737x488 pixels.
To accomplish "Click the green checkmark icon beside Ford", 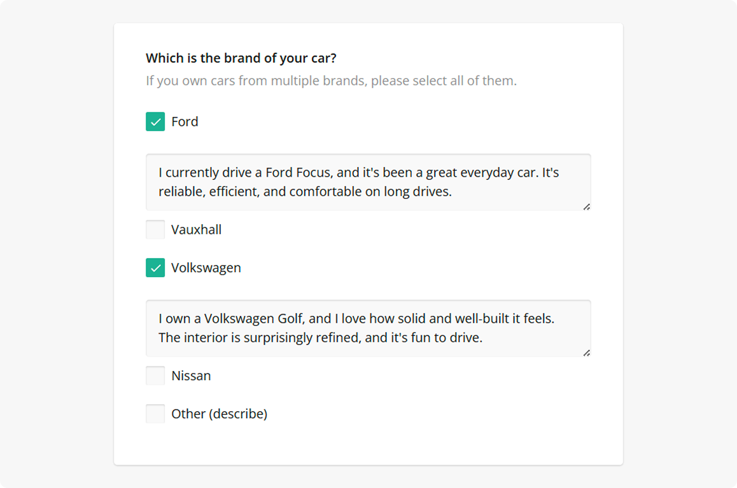I will coord(156,121).
